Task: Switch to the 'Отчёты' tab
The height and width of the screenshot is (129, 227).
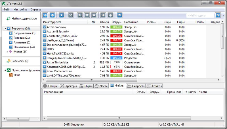Action: [154, 86]
